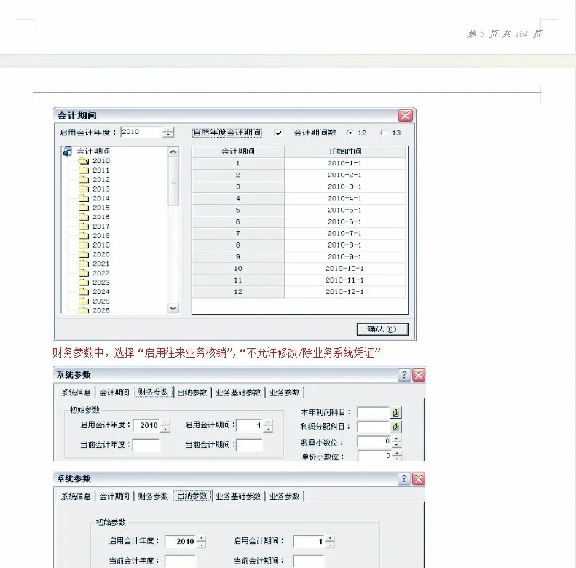Select 13 accounting periods radio button
The height and width of the screenshot is (568, 576).
tap(384, 133)
